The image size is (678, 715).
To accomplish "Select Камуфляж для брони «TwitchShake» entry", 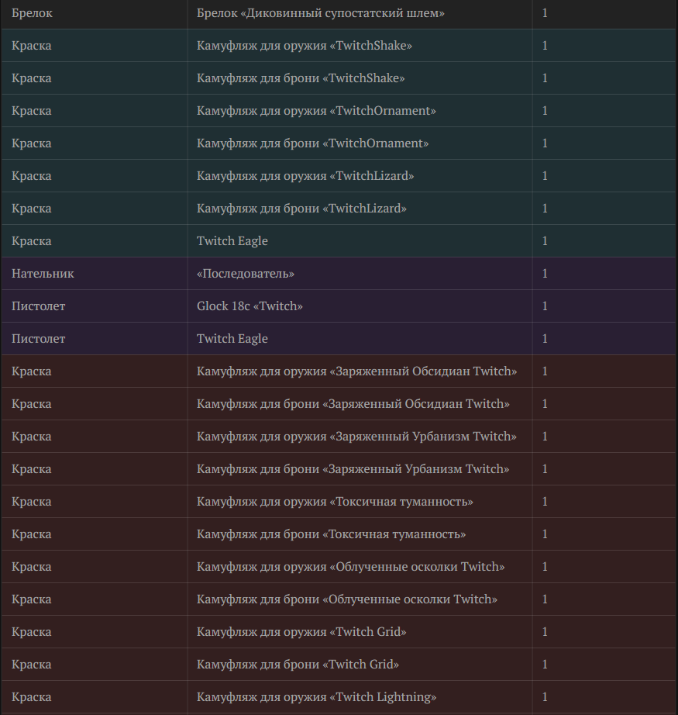I will [301, 78].
